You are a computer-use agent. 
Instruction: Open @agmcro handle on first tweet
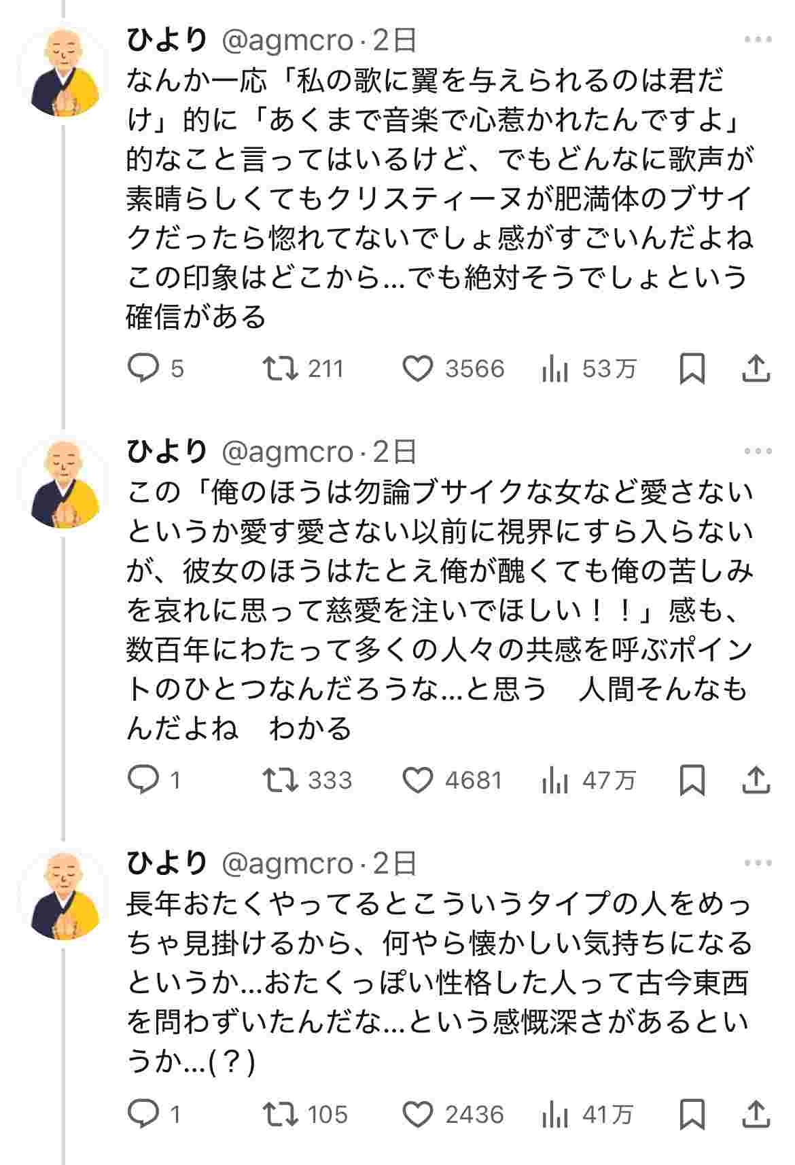click(x=287, y=41)
